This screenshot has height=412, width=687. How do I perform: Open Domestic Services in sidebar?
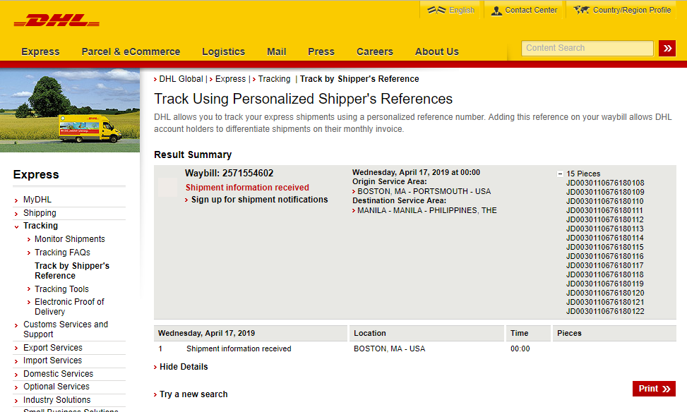(59, 374)
